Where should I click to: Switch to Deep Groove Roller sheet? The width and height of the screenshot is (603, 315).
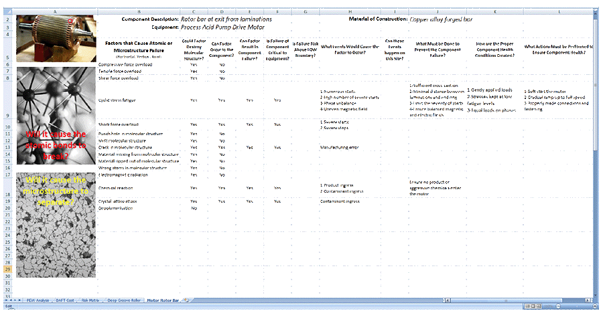124,300
